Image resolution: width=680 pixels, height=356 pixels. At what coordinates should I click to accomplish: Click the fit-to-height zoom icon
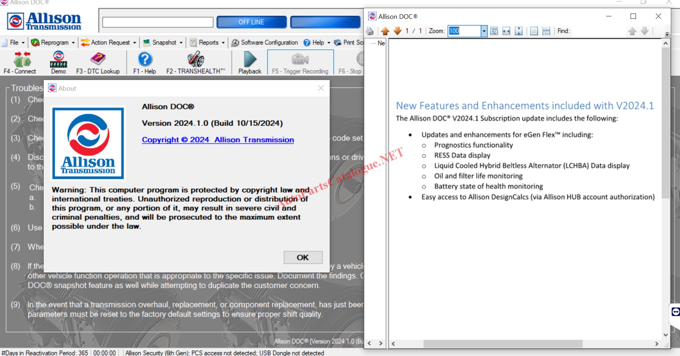pos(519,31)
